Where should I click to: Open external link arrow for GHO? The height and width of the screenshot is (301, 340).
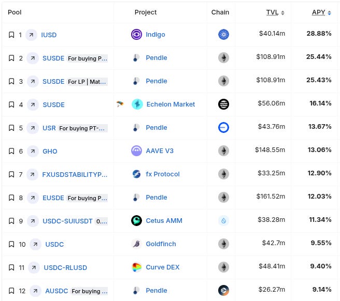tap(33, 151)
